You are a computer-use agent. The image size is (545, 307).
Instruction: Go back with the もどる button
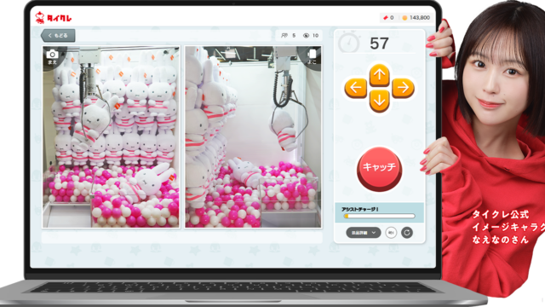coord(58,36)
